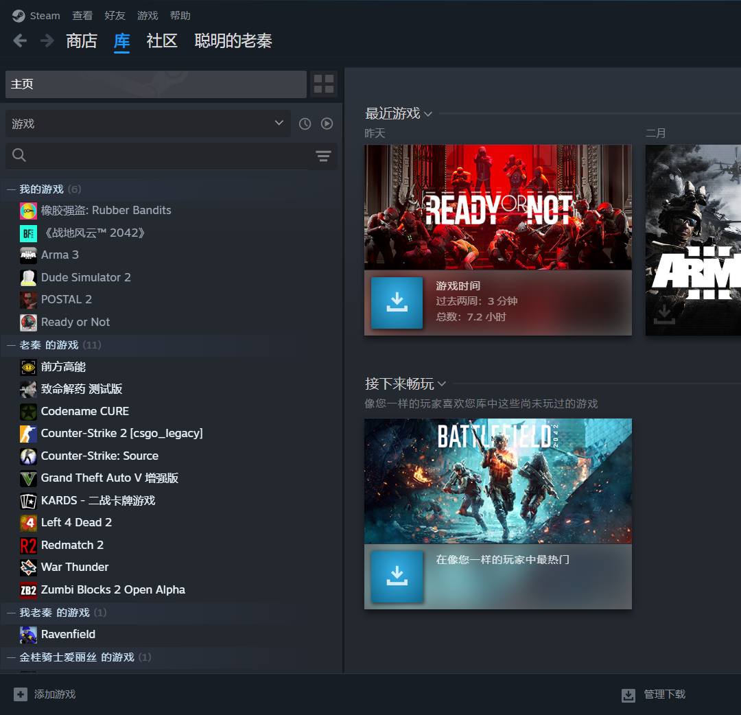Click the Ravenfield icon
741x715 pixels.
(28, 635)
